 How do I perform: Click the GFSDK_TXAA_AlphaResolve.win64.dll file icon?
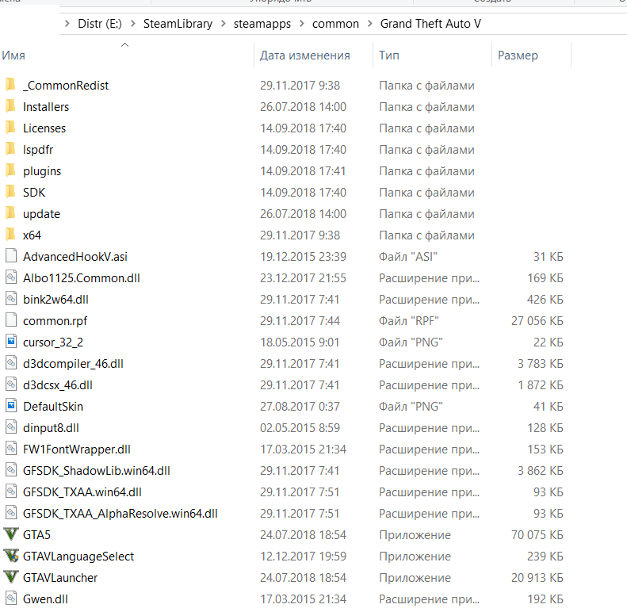[x=11, y=513]
